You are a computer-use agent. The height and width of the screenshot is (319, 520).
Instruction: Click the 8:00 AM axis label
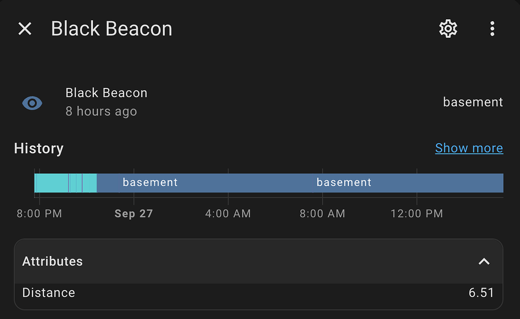pos(322,214)
